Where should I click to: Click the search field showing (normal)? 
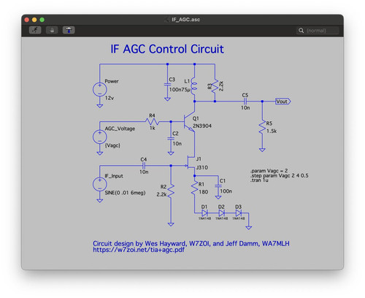click(x=318, y=31)
